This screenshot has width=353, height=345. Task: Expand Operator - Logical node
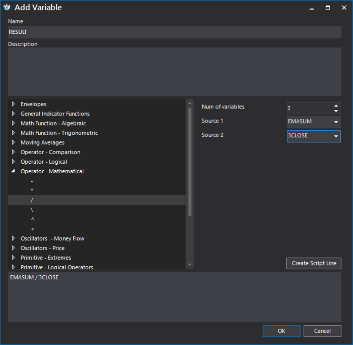pyautogui.click(x=13, y=162)
